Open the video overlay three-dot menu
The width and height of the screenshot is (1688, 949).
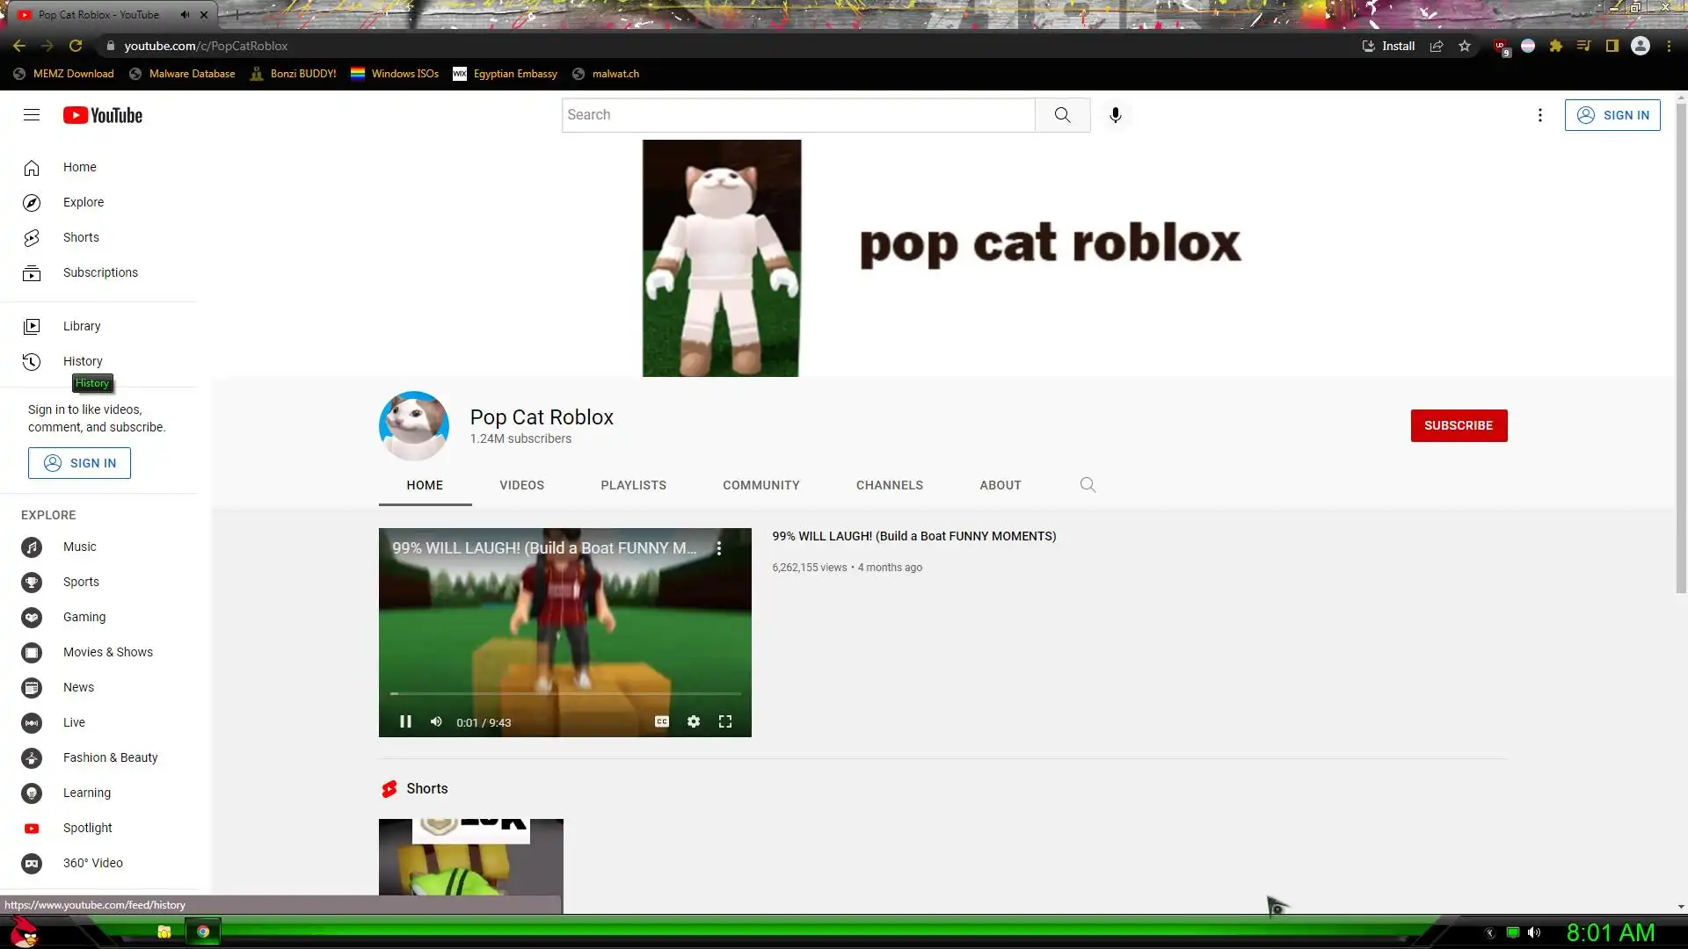pos(719,548)
